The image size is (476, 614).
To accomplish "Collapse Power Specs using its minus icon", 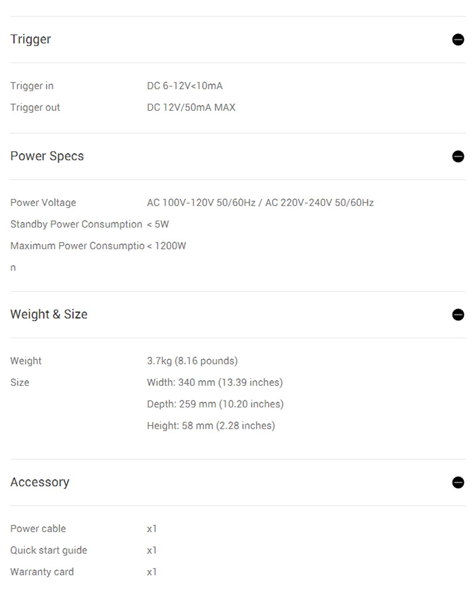I will tap(458, 157).
